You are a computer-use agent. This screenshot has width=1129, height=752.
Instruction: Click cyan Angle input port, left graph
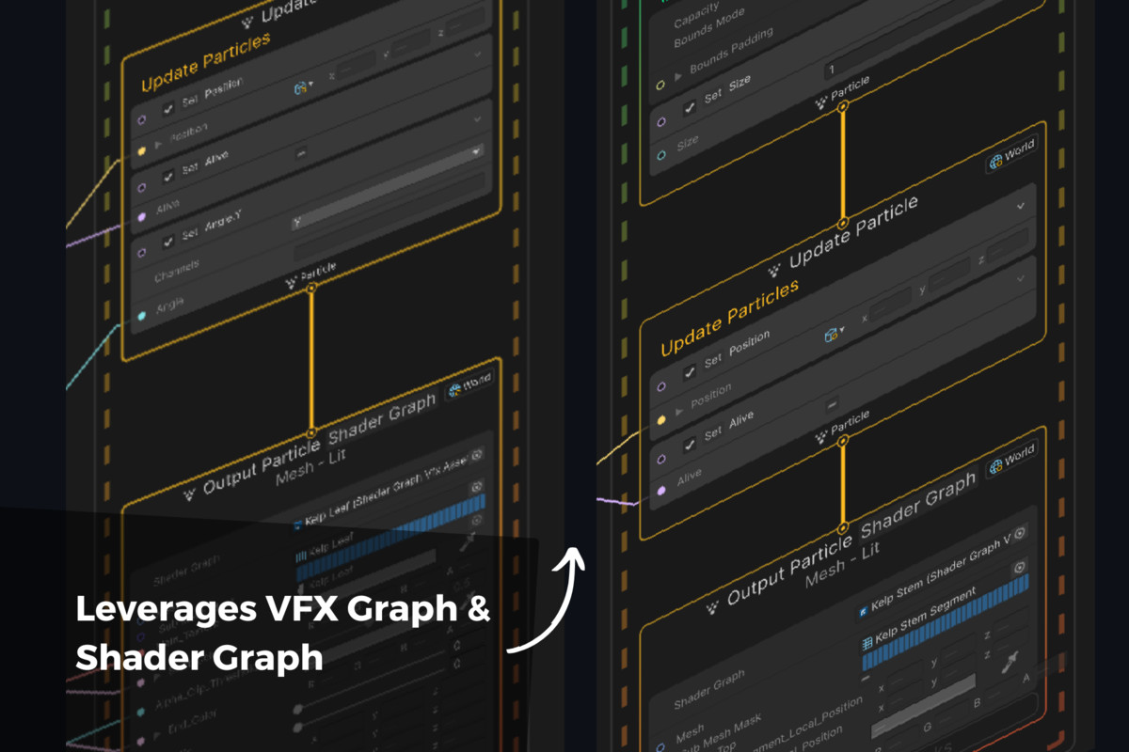142,317
